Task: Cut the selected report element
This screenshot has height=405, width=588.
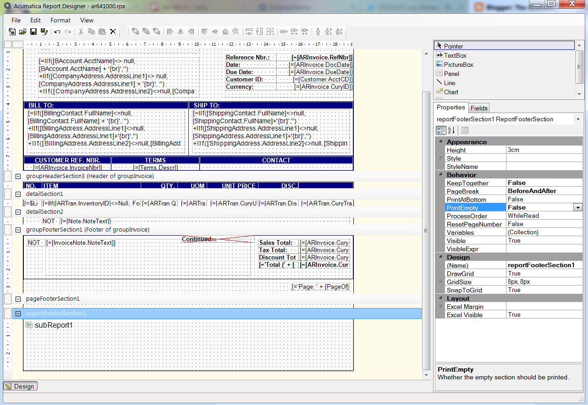Action: point(81,32)
